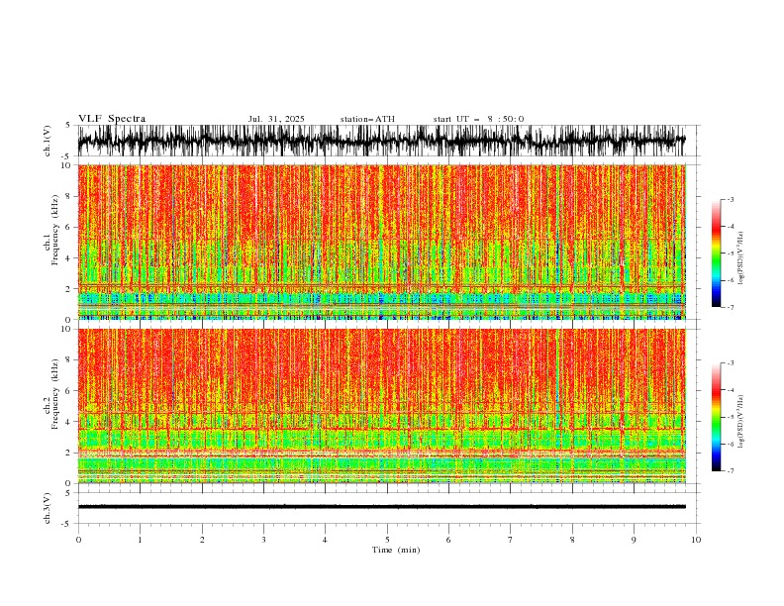Click the "station=ATH" header label
The width and height of the screenshot is (784, 606).
click(367, 119)
